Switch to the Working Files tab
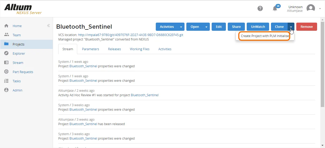This screenshot has height=148, width=325. (x=139, y=49)
